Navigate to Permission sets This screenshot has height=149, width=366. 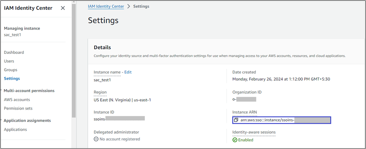[18, 108]
